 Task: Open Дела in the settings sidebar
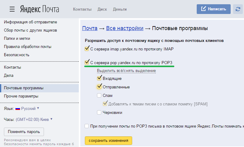tap(8, 75)
